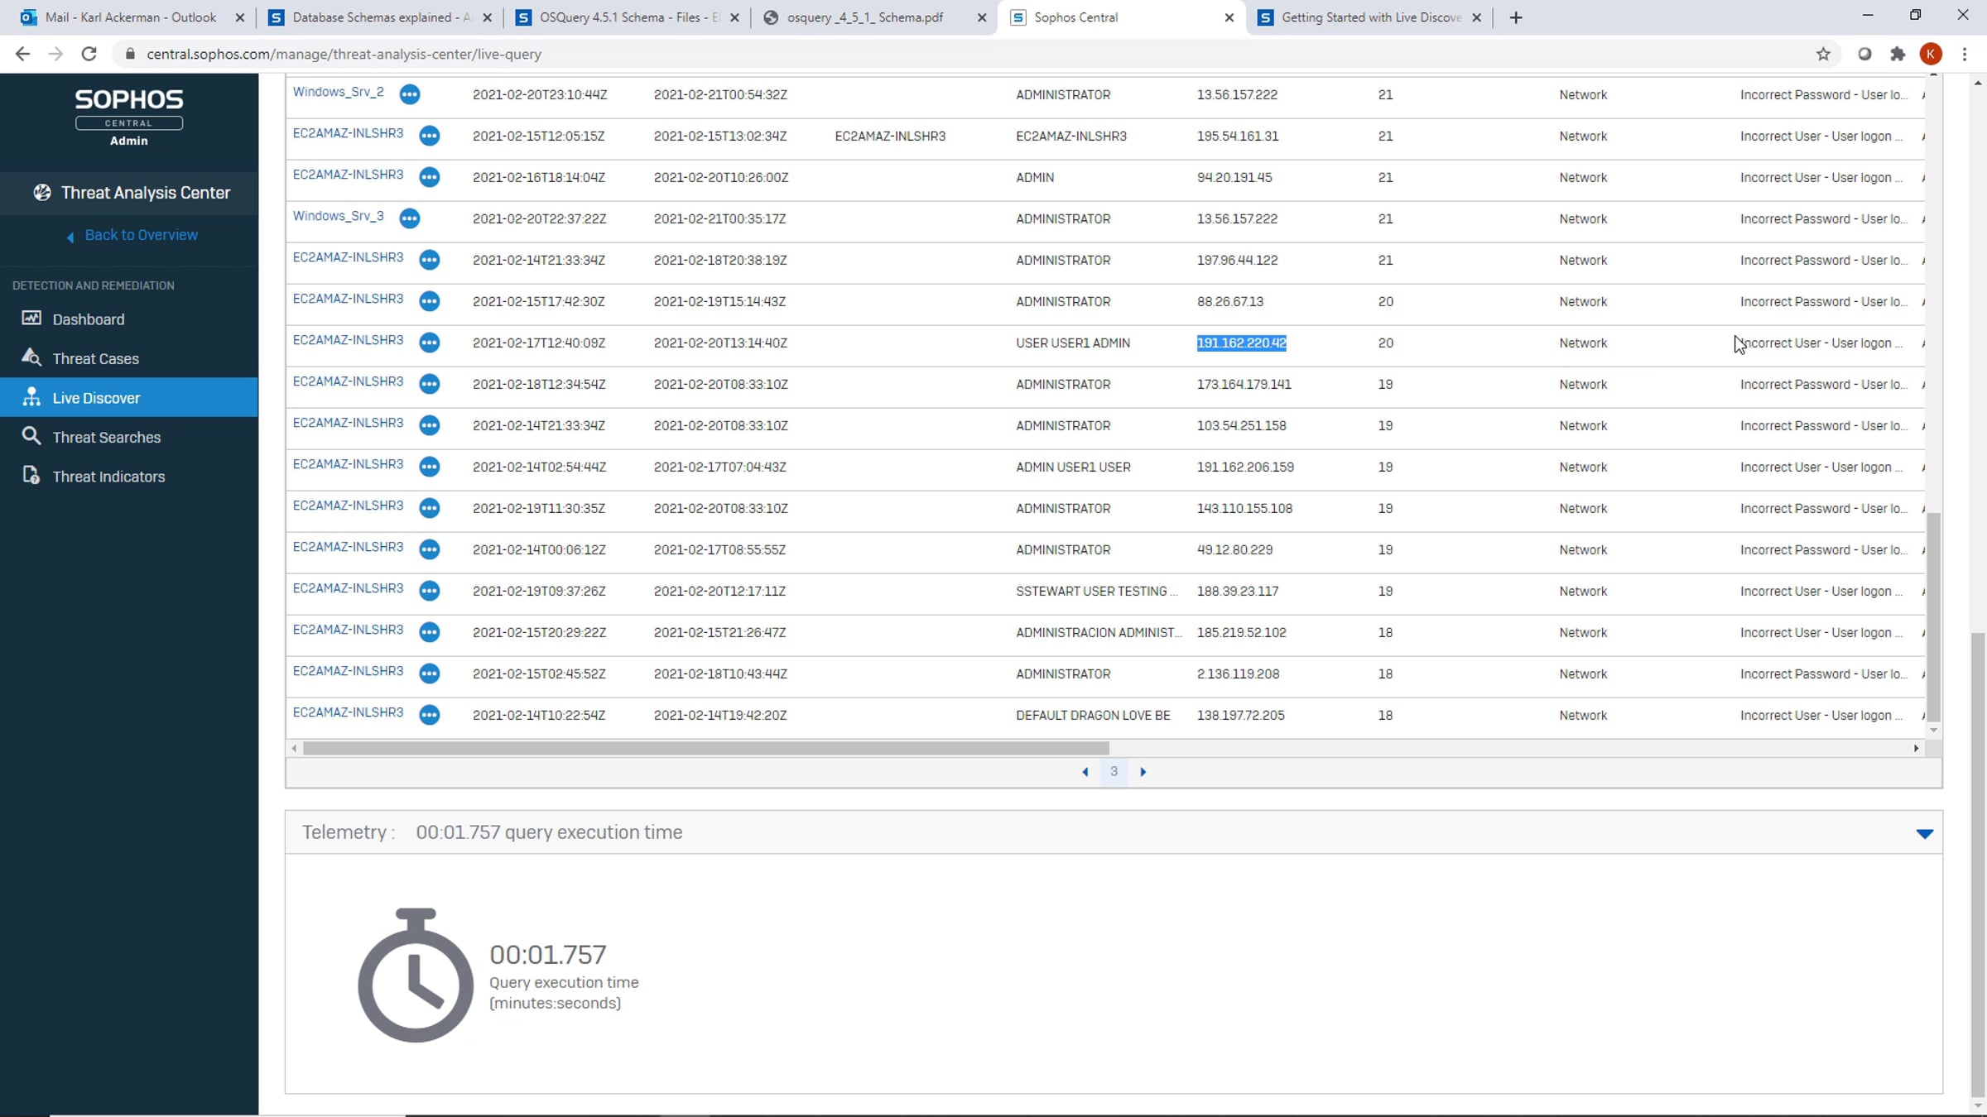
Task: Open the Windows_Srv_2 device link
Action: click(x=338, y=92)
